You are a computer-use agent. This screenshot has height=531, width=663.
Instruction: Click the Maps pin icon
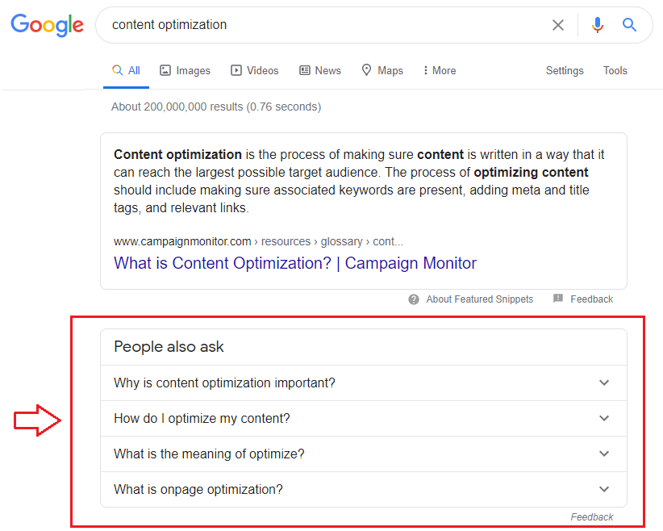(366, 70)
